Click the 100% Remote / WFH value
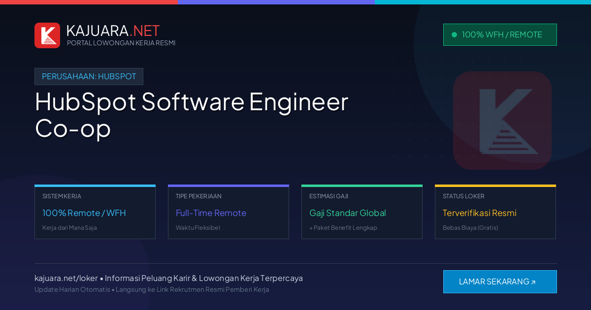This screenshot has width=591, height=310. coord(84,213)
